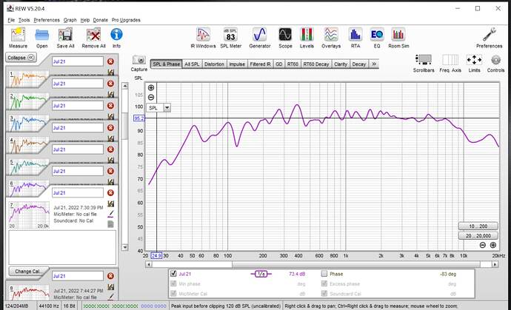The width and height of the screenshot is (511, 310).
Task: Toggle the Excess phase checkbox
Action: point(324,284)
